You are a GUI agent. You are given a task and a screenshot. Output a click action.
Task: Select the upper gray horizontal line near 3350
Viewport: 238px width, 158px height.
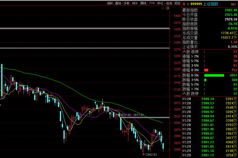[85, 28]
